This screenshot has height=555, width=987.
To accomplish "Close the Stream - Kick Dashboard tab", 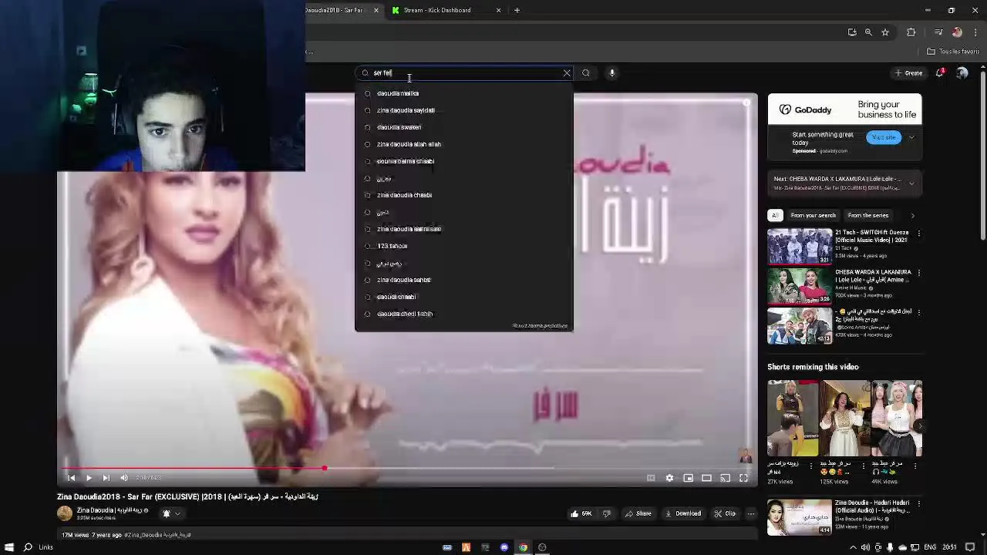I will (x=498, y=10).
